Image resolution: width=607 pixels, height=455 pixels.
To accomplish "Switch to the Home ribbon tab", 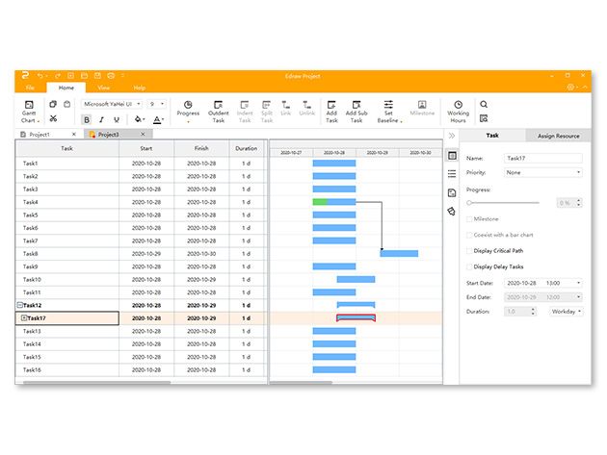I will point(66,88).
